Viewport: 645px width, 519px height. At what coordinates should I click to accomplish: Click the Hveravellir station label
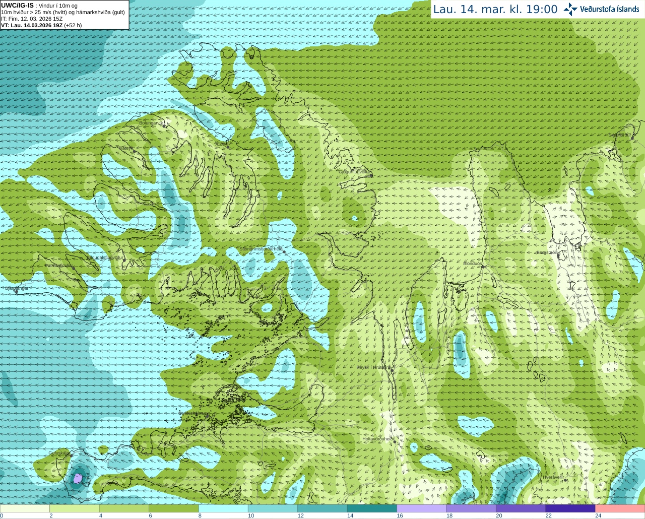point(553,477)
